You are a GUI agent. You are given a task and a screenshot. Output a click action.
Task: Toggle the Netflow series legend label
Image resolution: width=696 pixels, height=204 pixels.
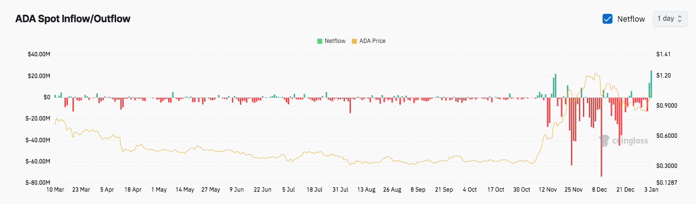(x=335, y=41)
